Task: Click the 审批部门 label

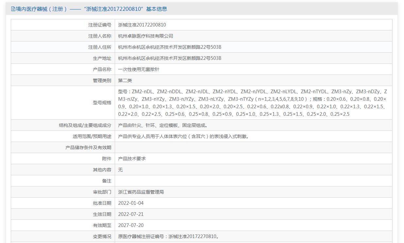Action: [x=102, y=192]
